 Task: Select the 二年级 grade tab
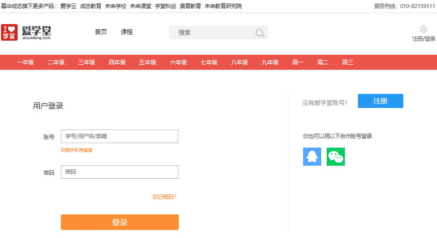(x=56, y=62)
